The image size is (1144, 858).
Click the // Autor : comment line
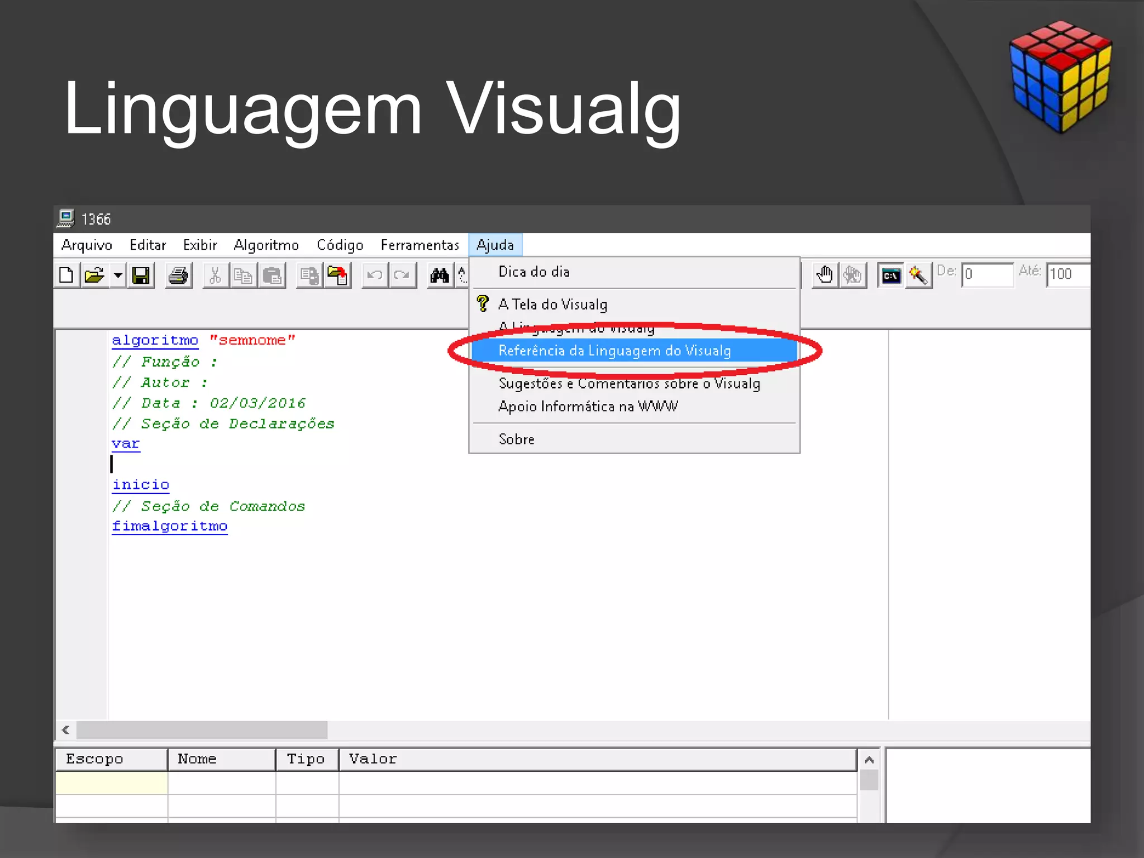point(160,383)
